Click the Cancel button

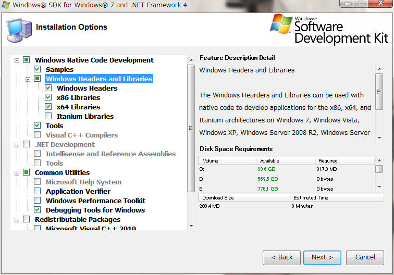click(365, 257)
